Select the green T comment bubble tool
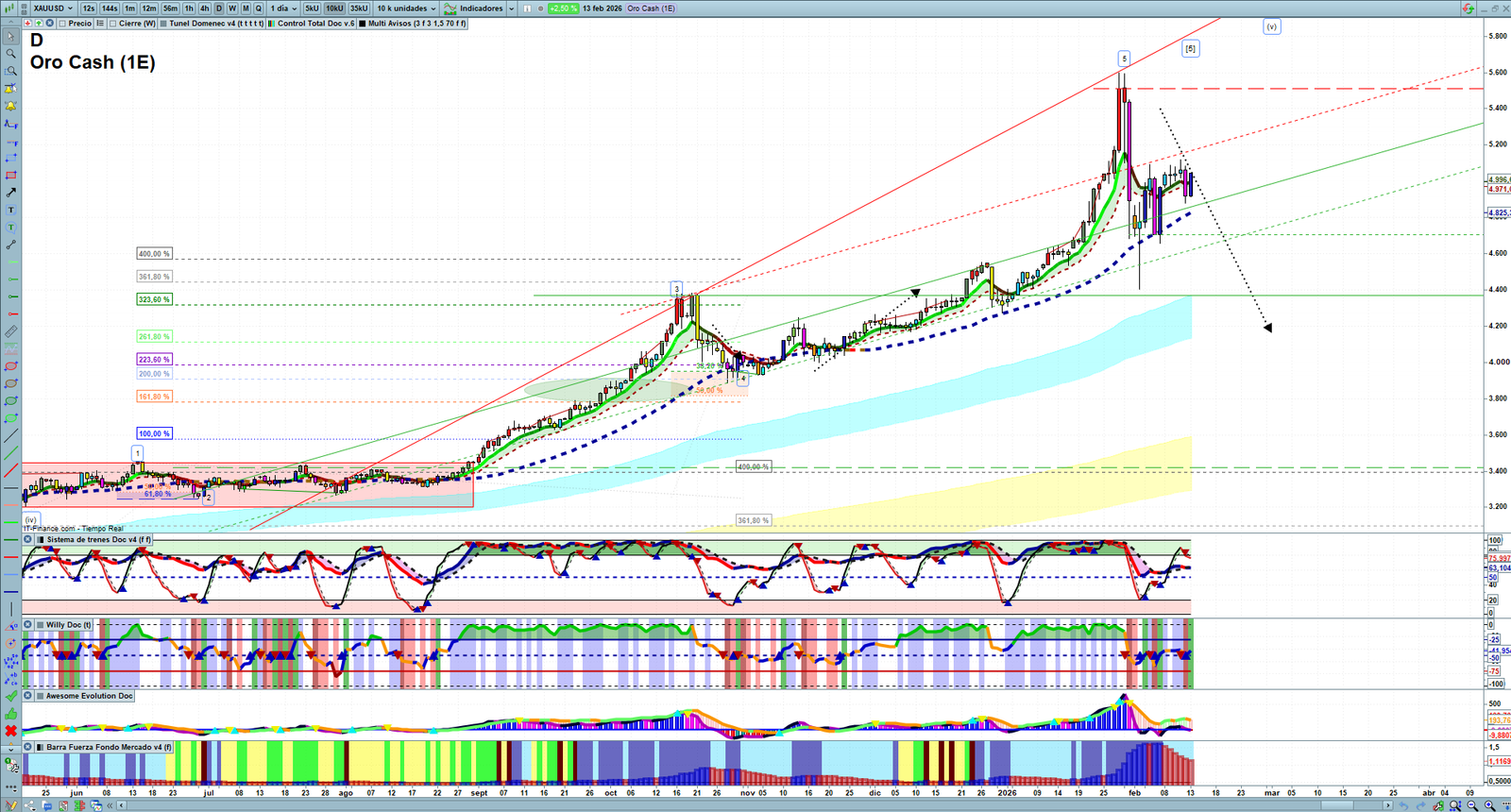The image size is (1511, 812). point(10,228)
